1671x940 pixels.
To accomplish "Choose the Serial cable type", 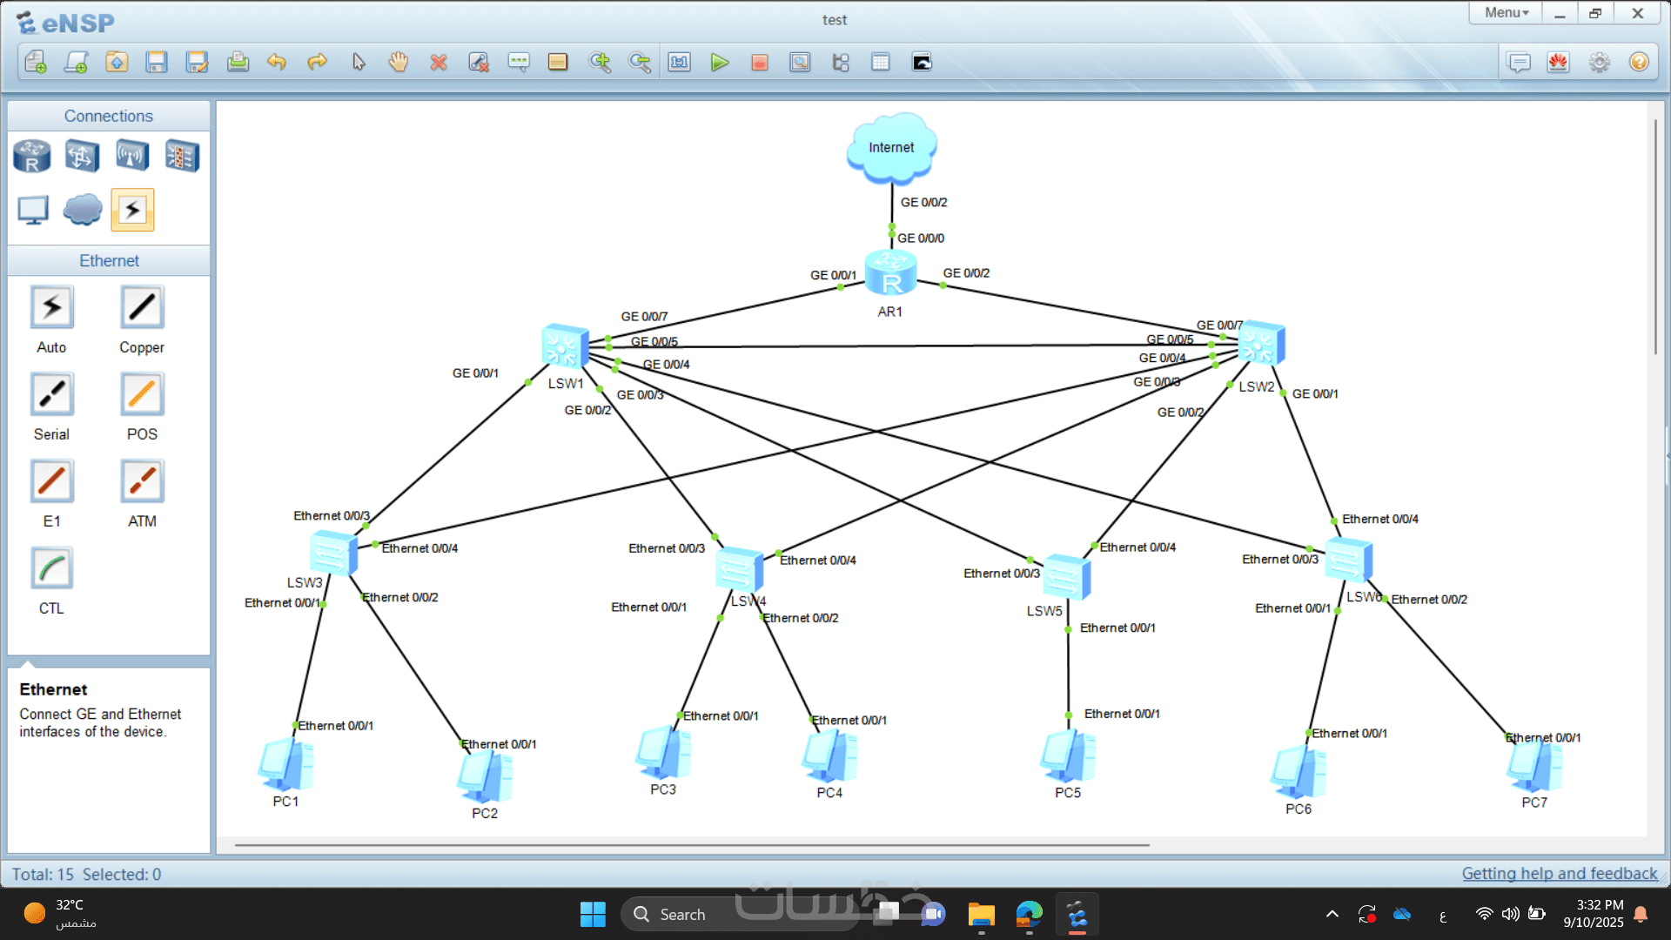I will click(x=51, y=395).
